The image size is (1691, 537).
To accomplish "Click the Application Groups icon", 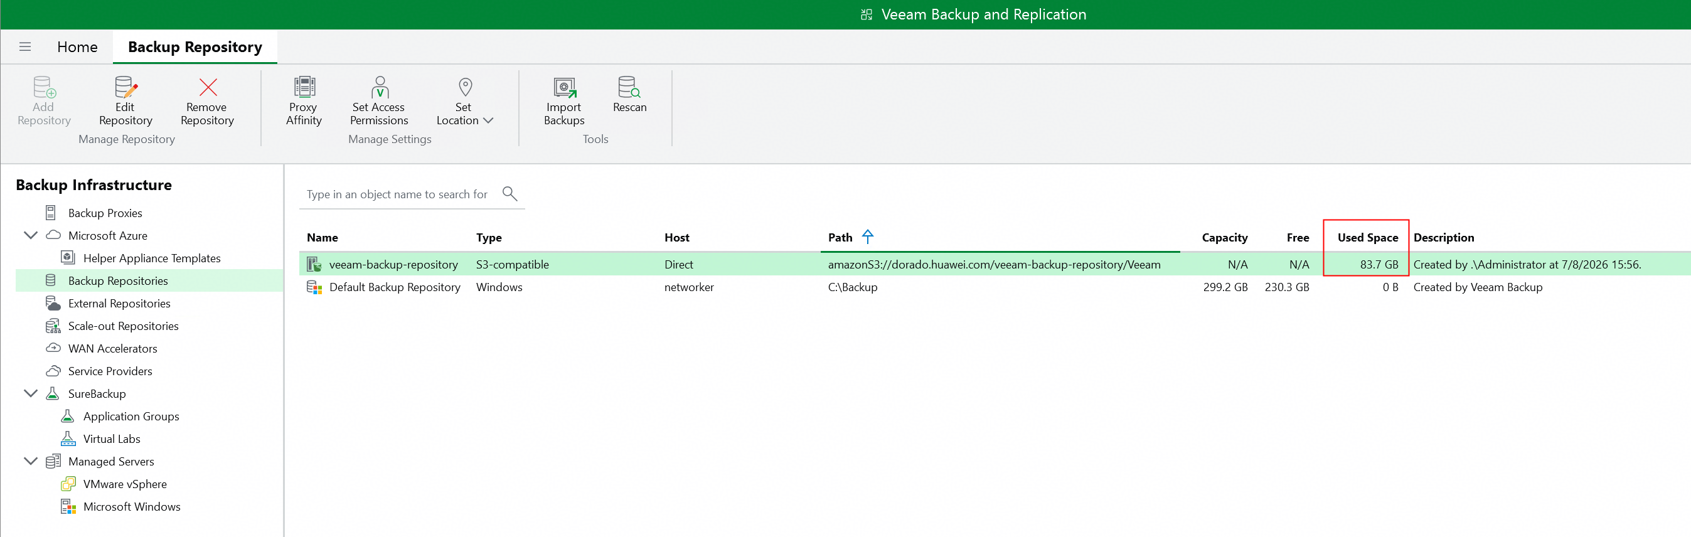I will pyautogui.click(x=68, y=415).
